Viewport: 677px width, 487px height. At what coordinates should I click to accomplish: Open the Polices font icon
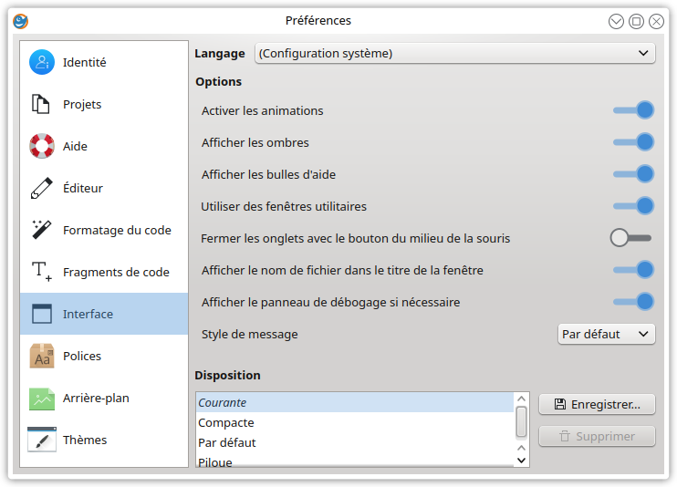tap(42, 356)
